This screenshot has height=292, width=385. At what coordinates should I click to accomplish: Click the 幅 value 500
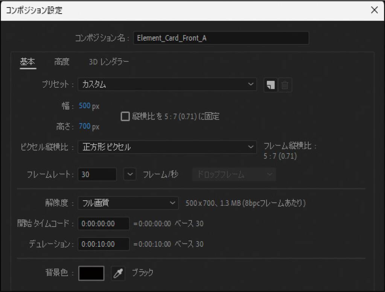point(85,106)
